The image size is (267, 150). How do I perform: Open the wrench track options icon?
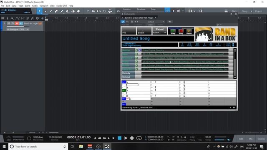(x=12, y=18)
